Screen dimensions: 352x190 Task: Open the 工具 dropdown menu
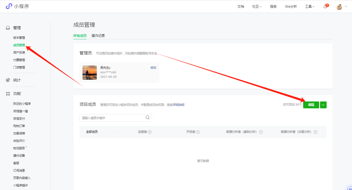(x=310, y=7)
